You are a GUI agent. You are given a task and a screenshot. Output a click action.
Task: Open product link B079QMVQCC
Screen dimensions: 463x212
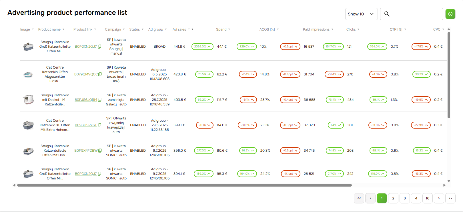click(86, 74)
